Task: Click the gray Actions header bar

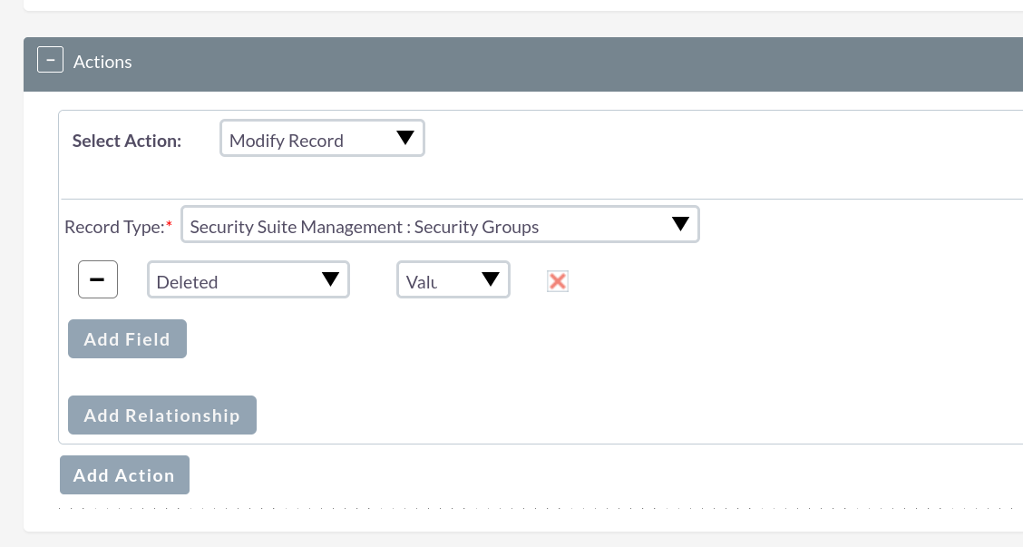Action: 544,63
